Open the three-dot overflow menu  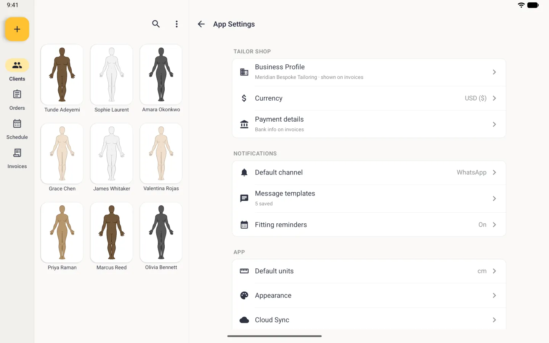coord(177,24)
